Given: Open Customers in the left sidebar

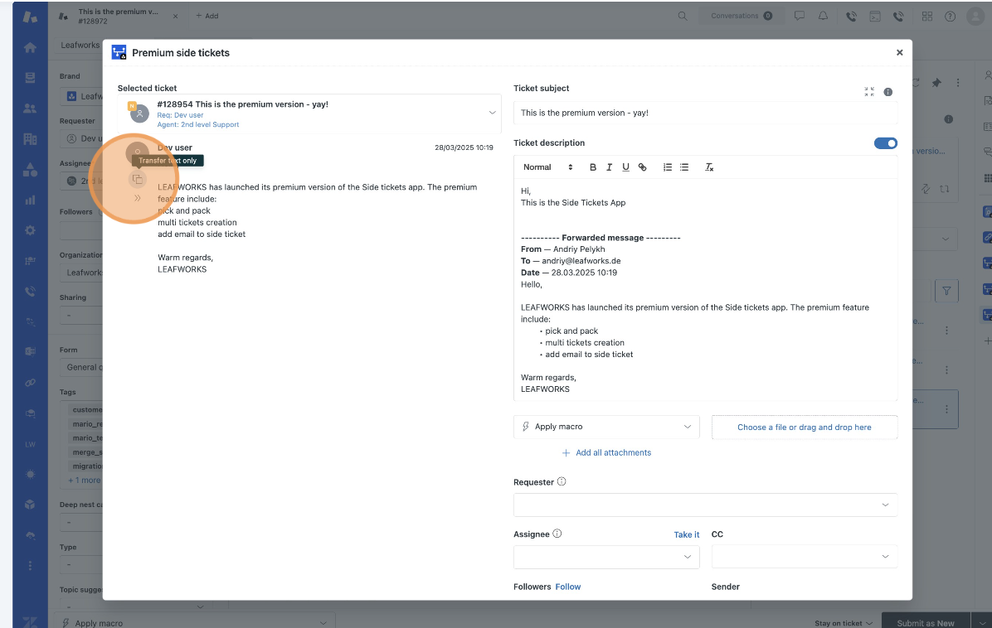Looking at the screenshot, I should point(30,109).
